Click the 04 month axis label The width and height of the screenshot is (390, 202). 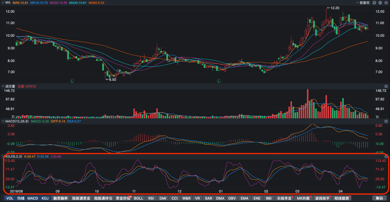pyautogui.click(x=340, y=191)
